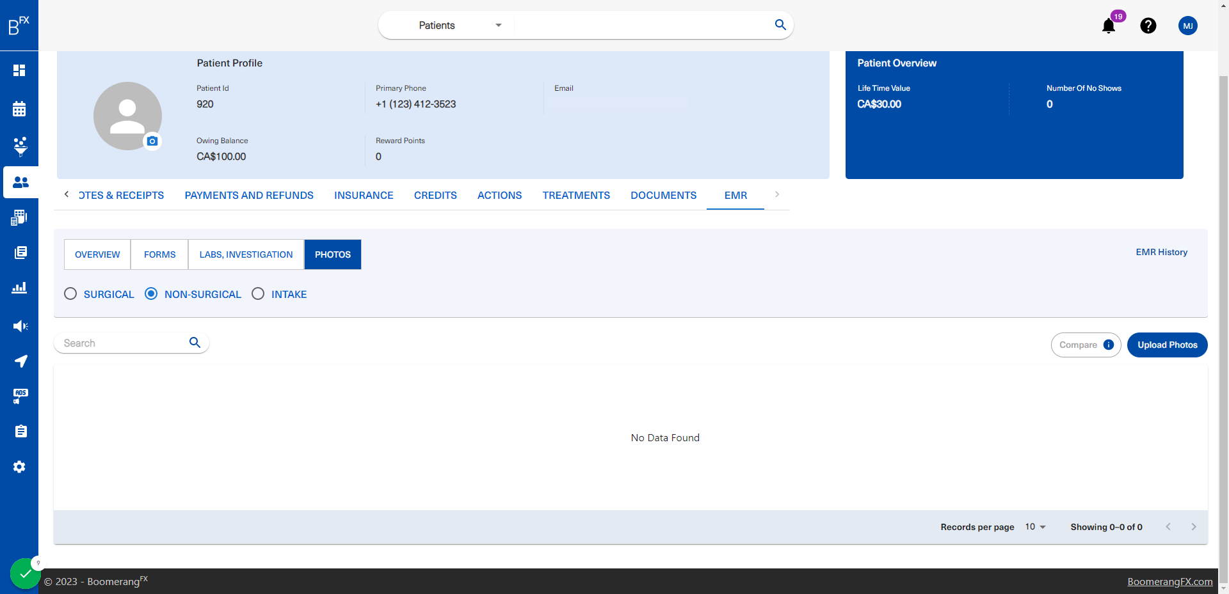Viewport: 1229px width, 594px height.
Task: Open the leads funnel icon in sidebar
Action: click(20, 146)
